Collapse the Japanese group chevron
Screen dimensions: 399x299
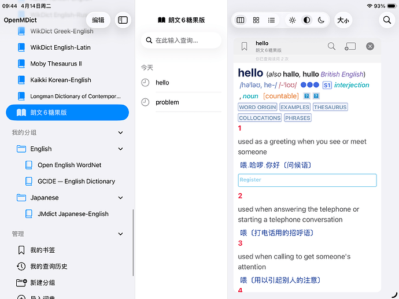[x=121, y=198]
